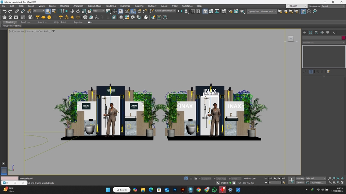The width and height of the screenshot is (346, 194).
Task: Click the object color swatch in Modify panel
Action: tap(343, 38)
